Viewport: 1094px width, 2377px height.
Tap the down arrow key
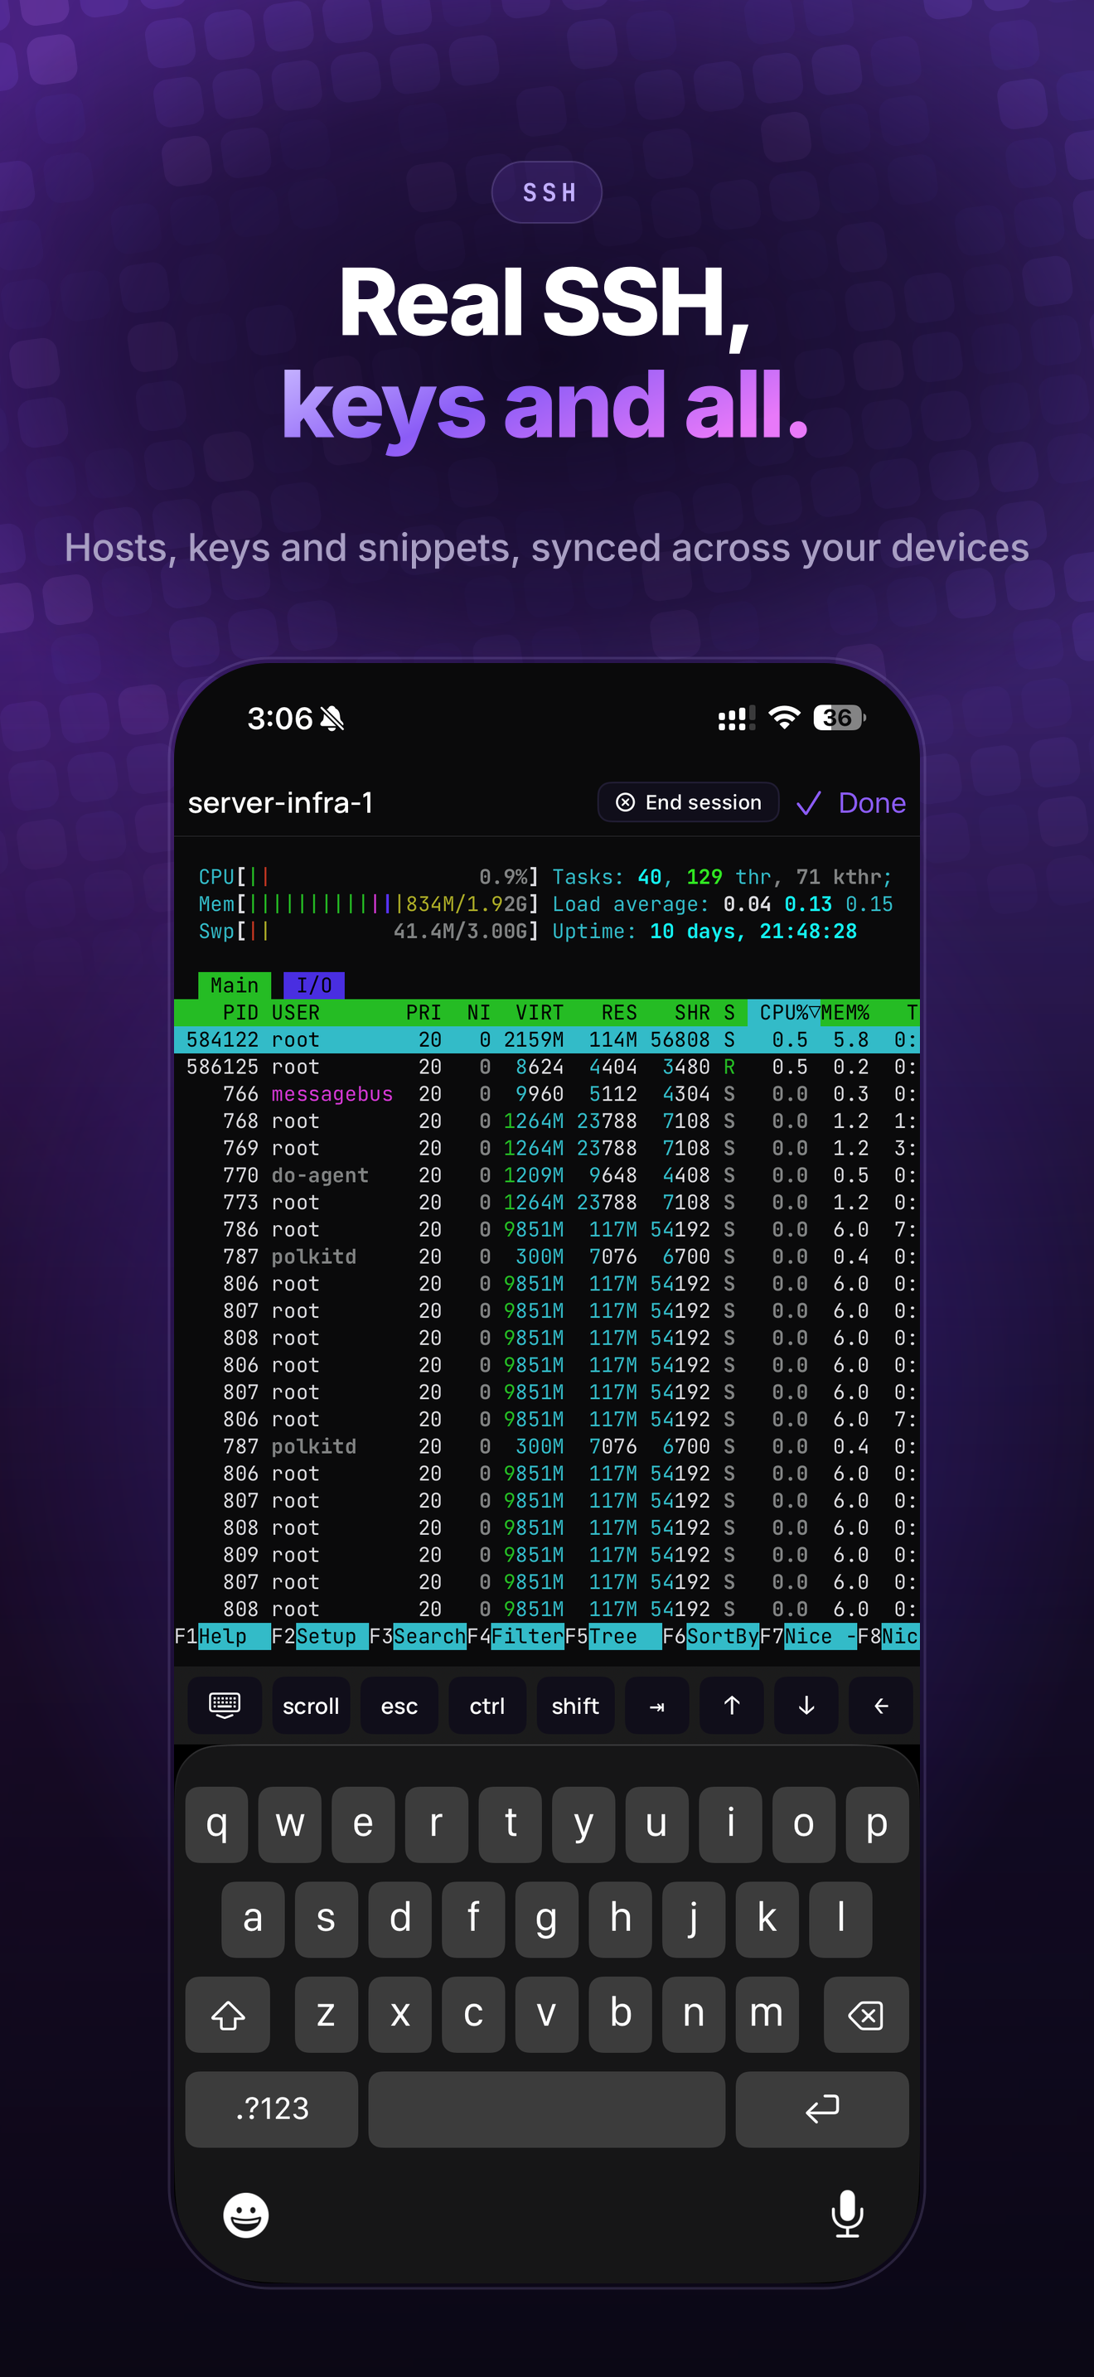point(806,1705)
